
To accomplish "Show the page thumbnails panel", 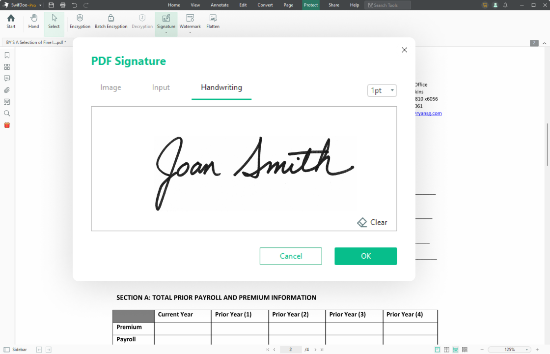I will pos(7,67).
